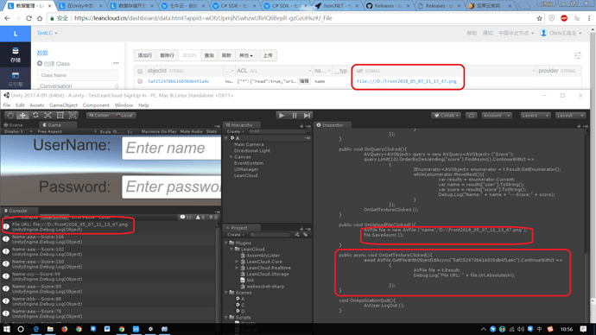Click the Unity Play button
The width and height of the screenshot is (596, 335).
[282, 116]
